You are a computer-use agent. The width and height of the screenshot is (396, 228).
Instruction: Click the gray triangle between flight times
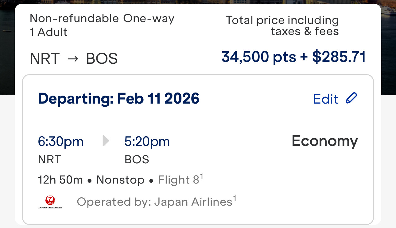tap(106, 141)
